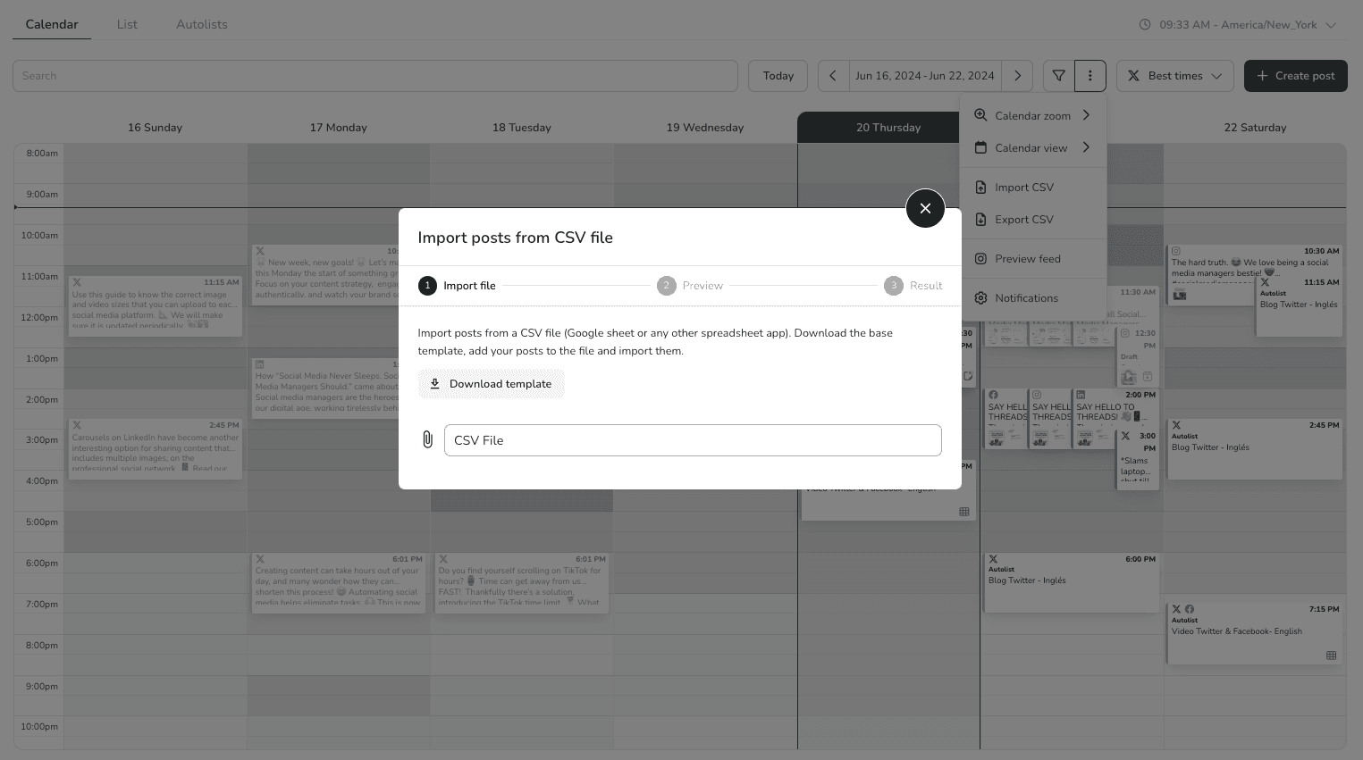Click the Today button
The width and height of the screenshot is (1363, 760).
point(778,76)
